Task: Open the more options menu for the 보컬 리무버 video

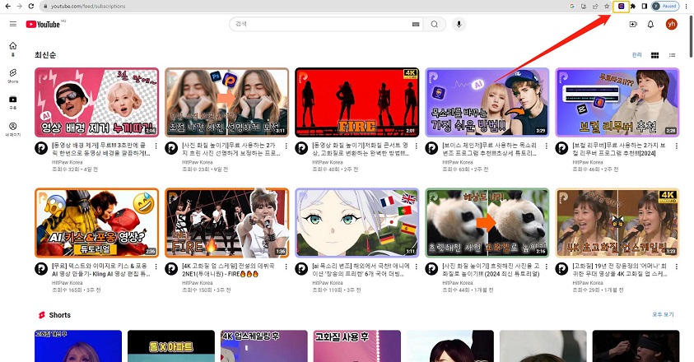Action: click(676, 146)
